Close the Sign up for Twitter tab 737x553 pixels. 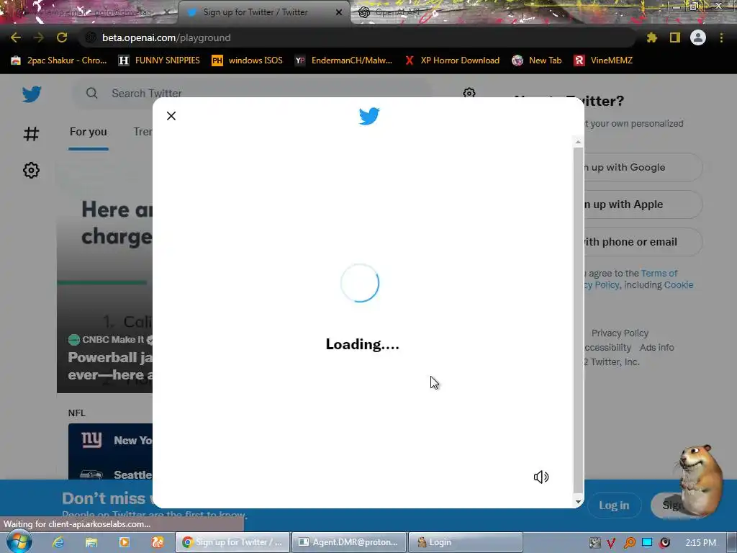[x=339, y=12]
